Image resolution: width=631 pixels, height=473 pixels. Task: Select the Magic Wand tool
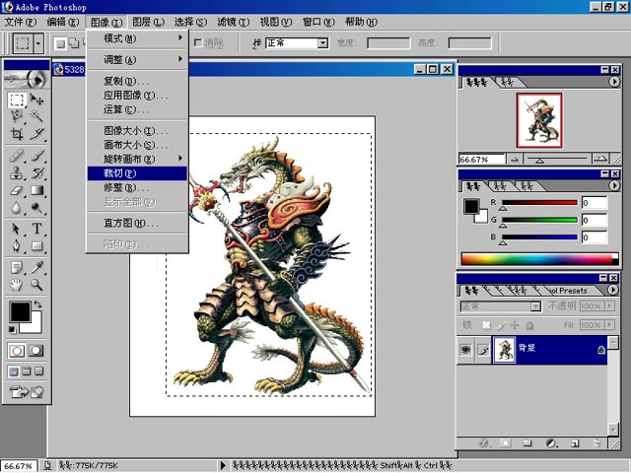pyautogui.click(x=36, y=116)
